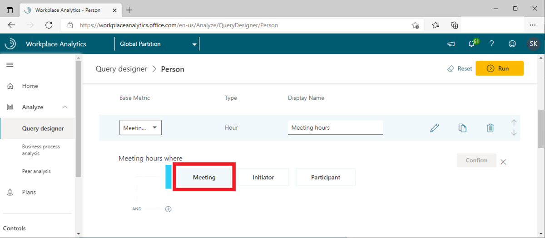The width and height of the screenshot is (545, 238).
Task: Reload the page with refresh icon
Action: tap(49, 25)
